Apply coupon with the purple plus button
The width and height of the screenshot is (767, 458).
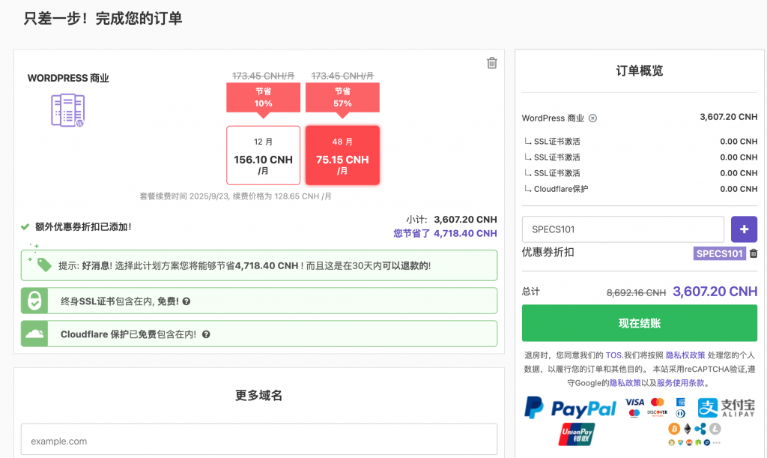pos(744,229)
